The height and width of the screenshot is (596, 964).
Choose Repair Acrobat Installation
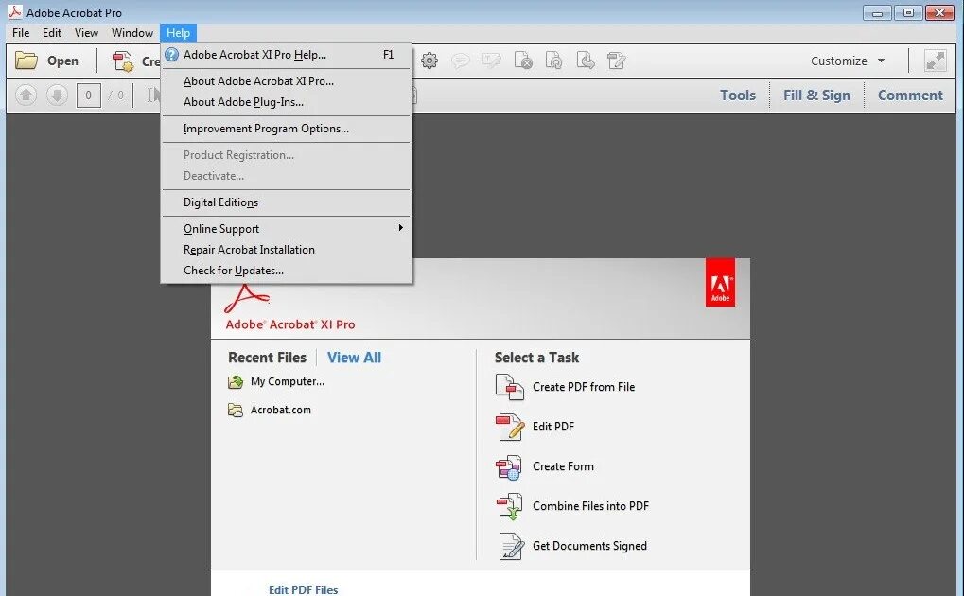286,249
